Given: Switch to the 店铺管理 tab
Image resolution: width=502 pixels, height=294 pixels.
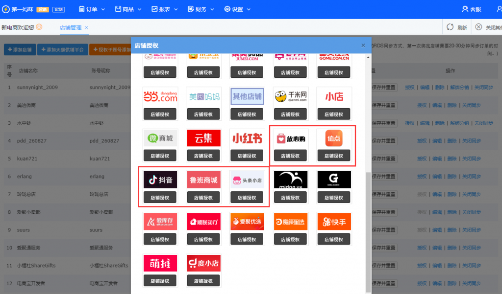Looking at the screenshot, I should (71, 27).
